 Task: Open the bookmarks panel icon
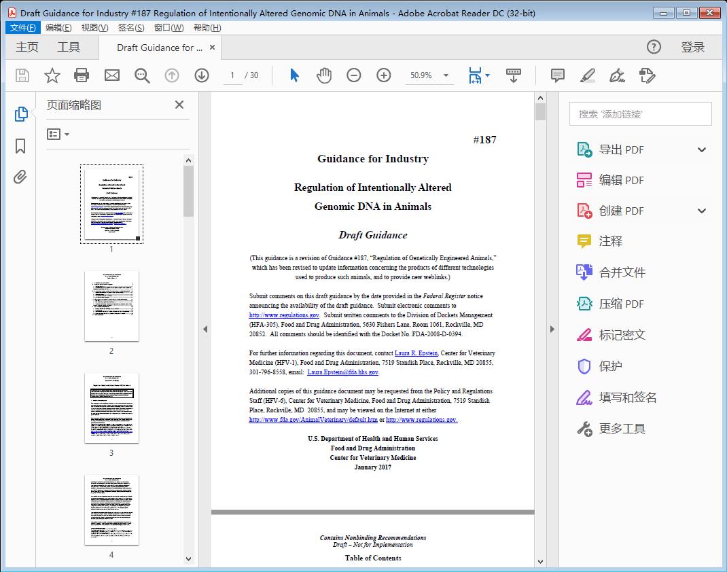(x=20, y=146)
